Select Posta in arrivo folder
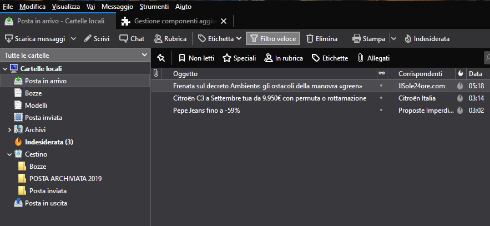Image resolution: width=490 pixels, height=226 pixels. click(75, 81)
